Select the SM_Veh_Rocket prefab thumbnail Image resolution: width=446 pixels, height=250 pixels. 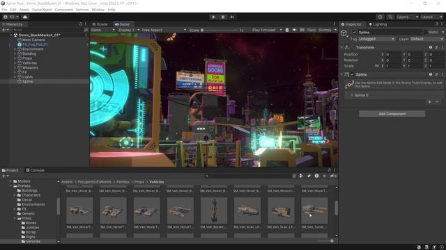click(214, 211)
